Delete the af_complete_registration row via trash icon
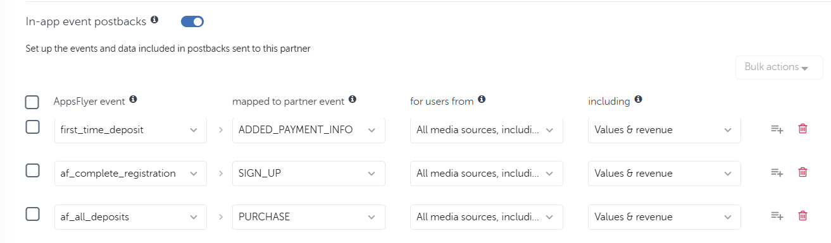The image size is (831, 243). [803, 172]
